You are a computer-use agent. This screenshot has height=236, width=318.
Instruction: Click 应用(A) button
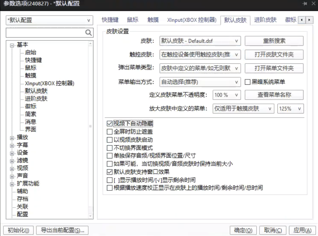[x=302, y=230]
